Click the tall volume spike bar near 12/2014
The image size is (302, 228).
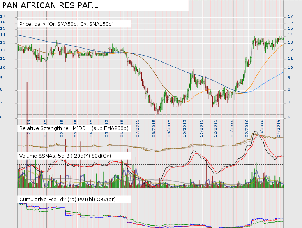coord(27,135)
